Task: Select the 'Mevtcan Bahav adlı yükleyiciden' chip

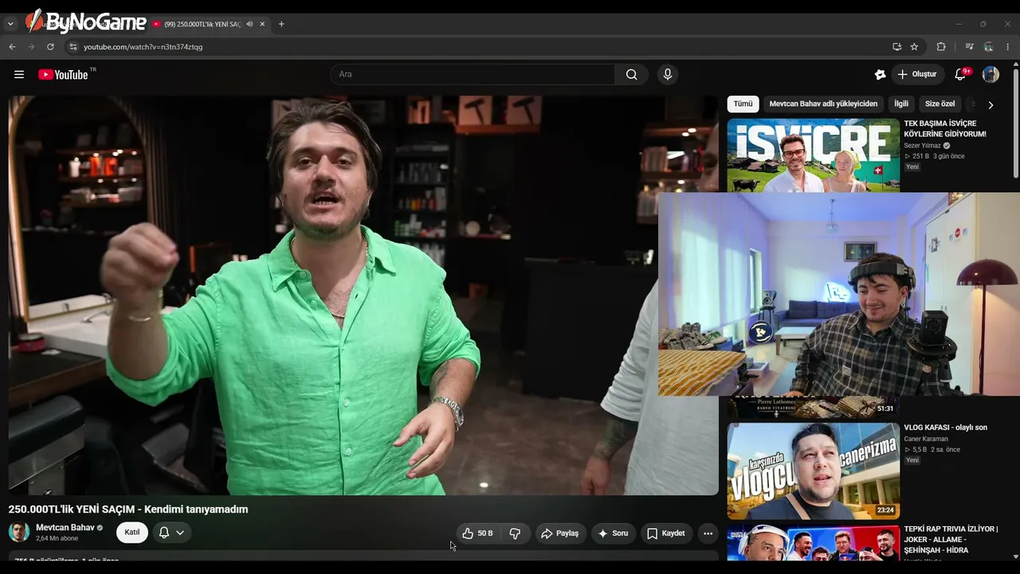Action: [823, 104]
